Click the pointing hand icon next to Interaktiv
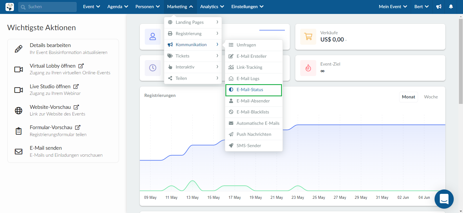The width and height of the screenshot is (463, 213). [170, 67]
